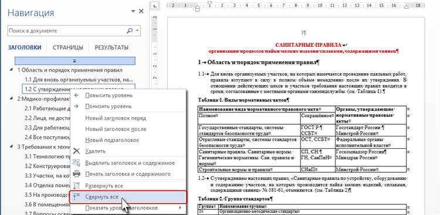Choose 'Новый заголовок перед' menu item
Viewport: 440px width, 215px height.
tap(128, 118)
